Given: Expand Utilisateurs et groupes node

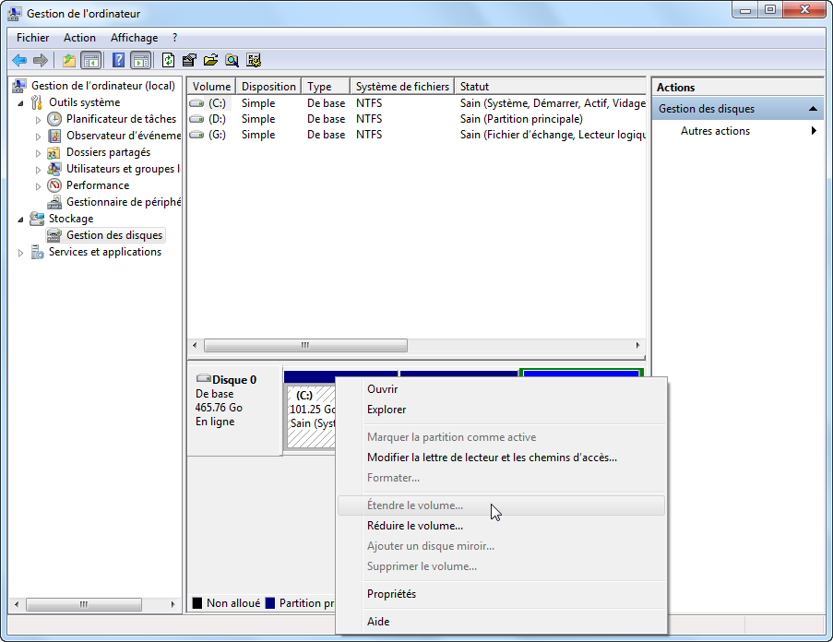Looking at the screenshot, I should pos(38,170).
